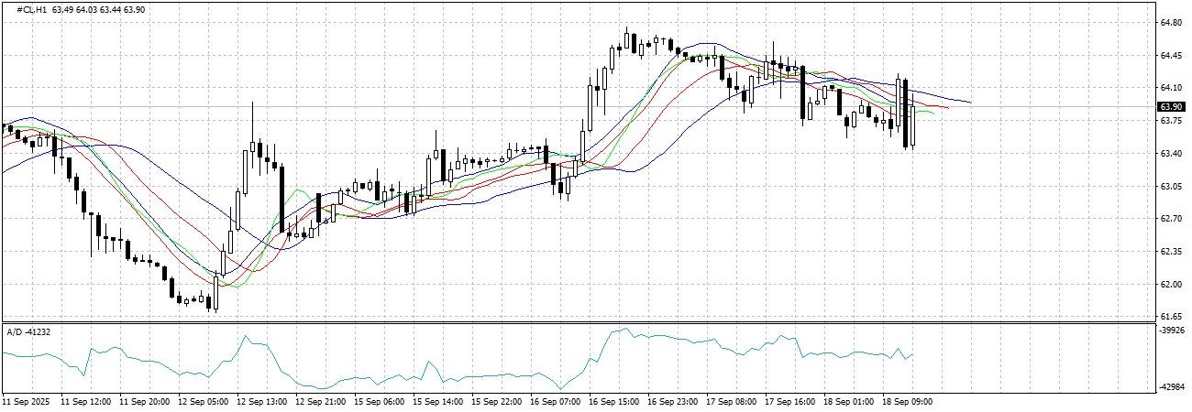Click the 62.35 price axis label
Image resolution: width=1192 pixels, height=412 pixels.
pyautogui.click(x=1172, y=252)
